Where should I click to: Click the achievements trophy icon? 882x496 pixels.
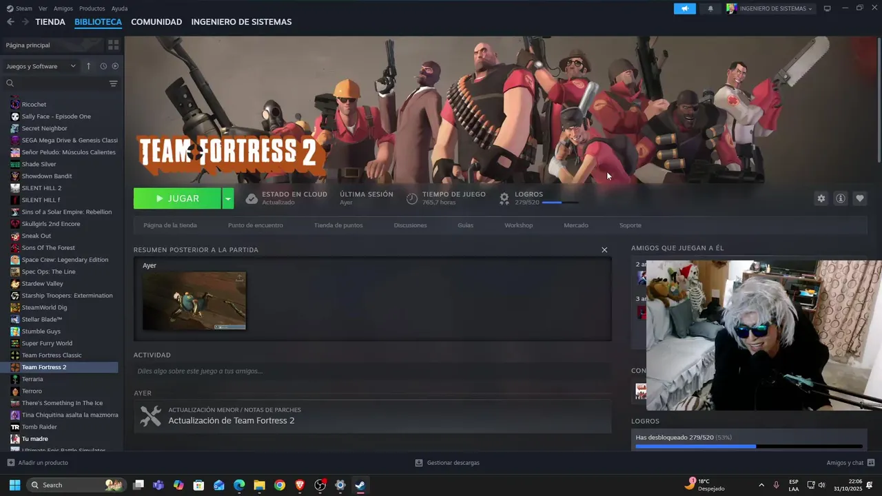pos(504,198)
